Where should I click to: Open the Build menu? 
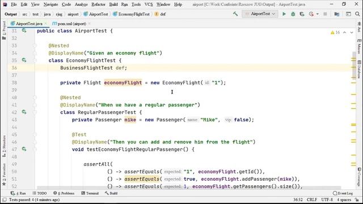click(x=113, y=5)
